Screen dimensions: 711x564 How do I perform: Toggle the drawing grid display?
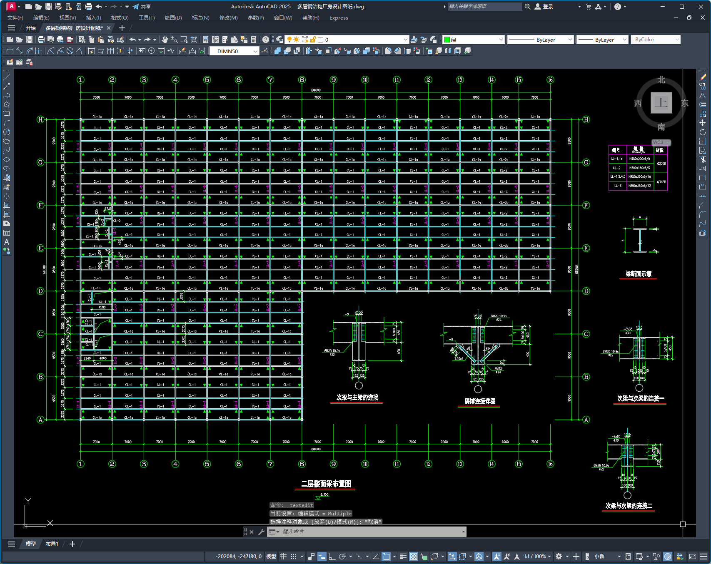click(x=284, y=557)
